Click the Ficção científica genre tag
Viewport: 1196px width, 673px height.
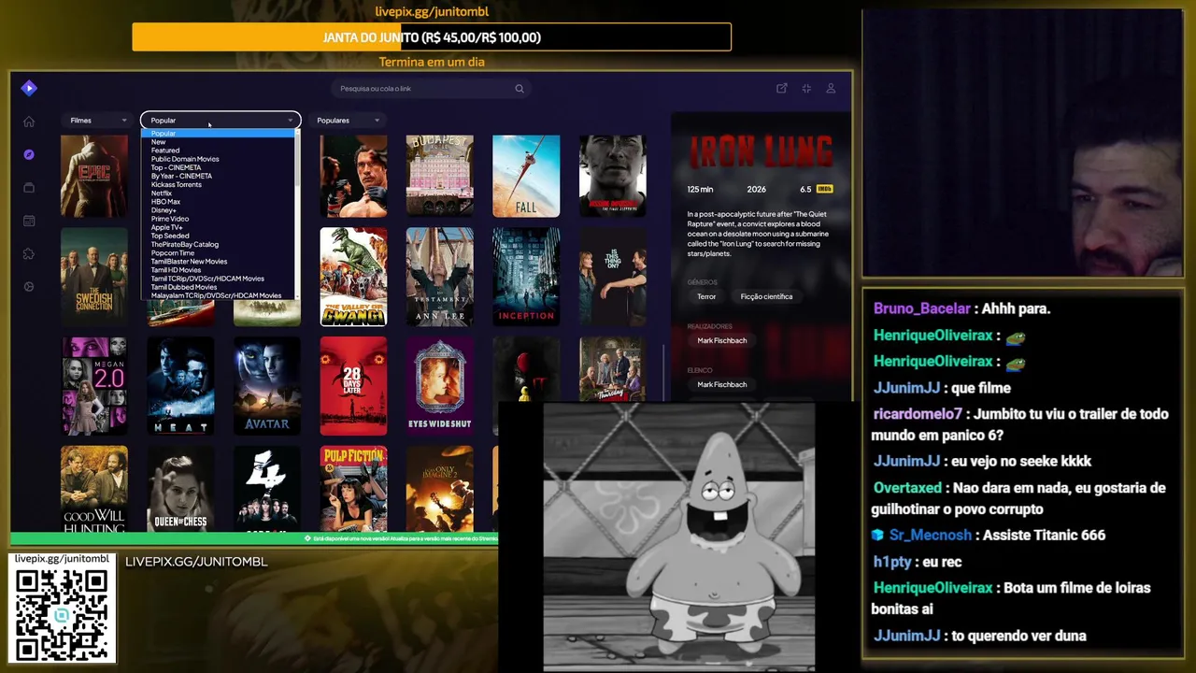[766, 296]
